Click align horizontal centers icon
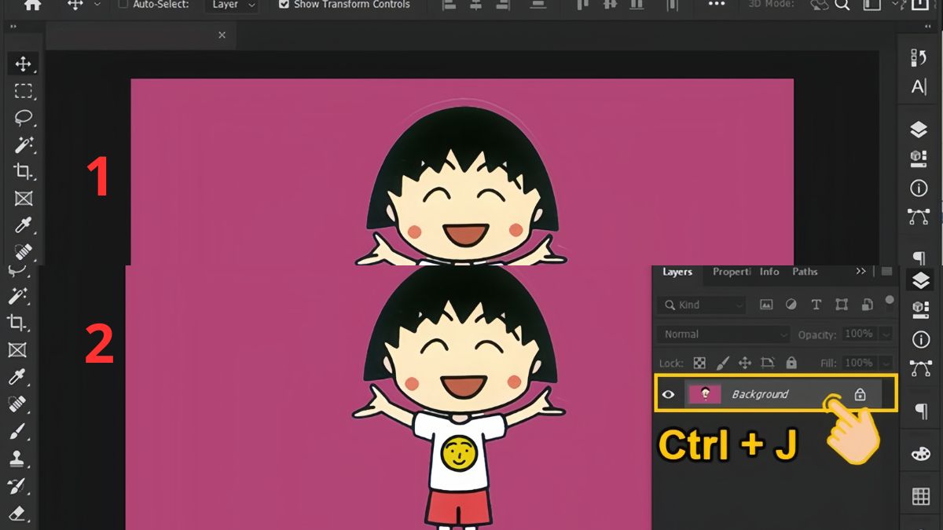The height and width of the screenshot is (530, 943). click(475, 5)
